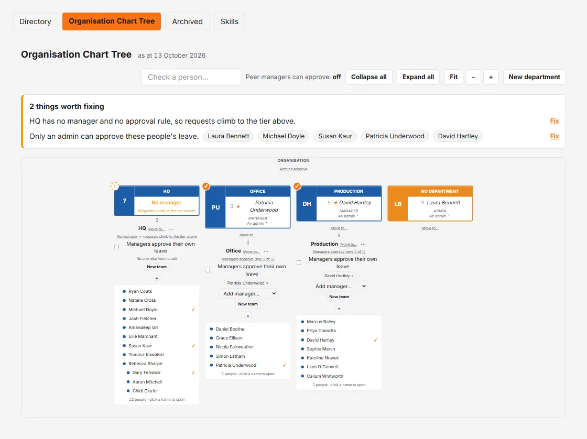Screen dimensions: 587x439
Task: Click the drag handle beside Patricia Underwood in Office card
Action: click(232, 206)
